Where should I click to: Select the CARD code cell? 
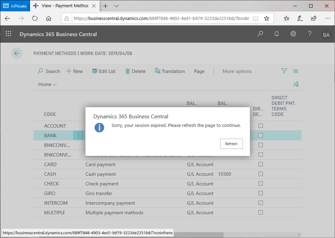(x=50, y=164)
